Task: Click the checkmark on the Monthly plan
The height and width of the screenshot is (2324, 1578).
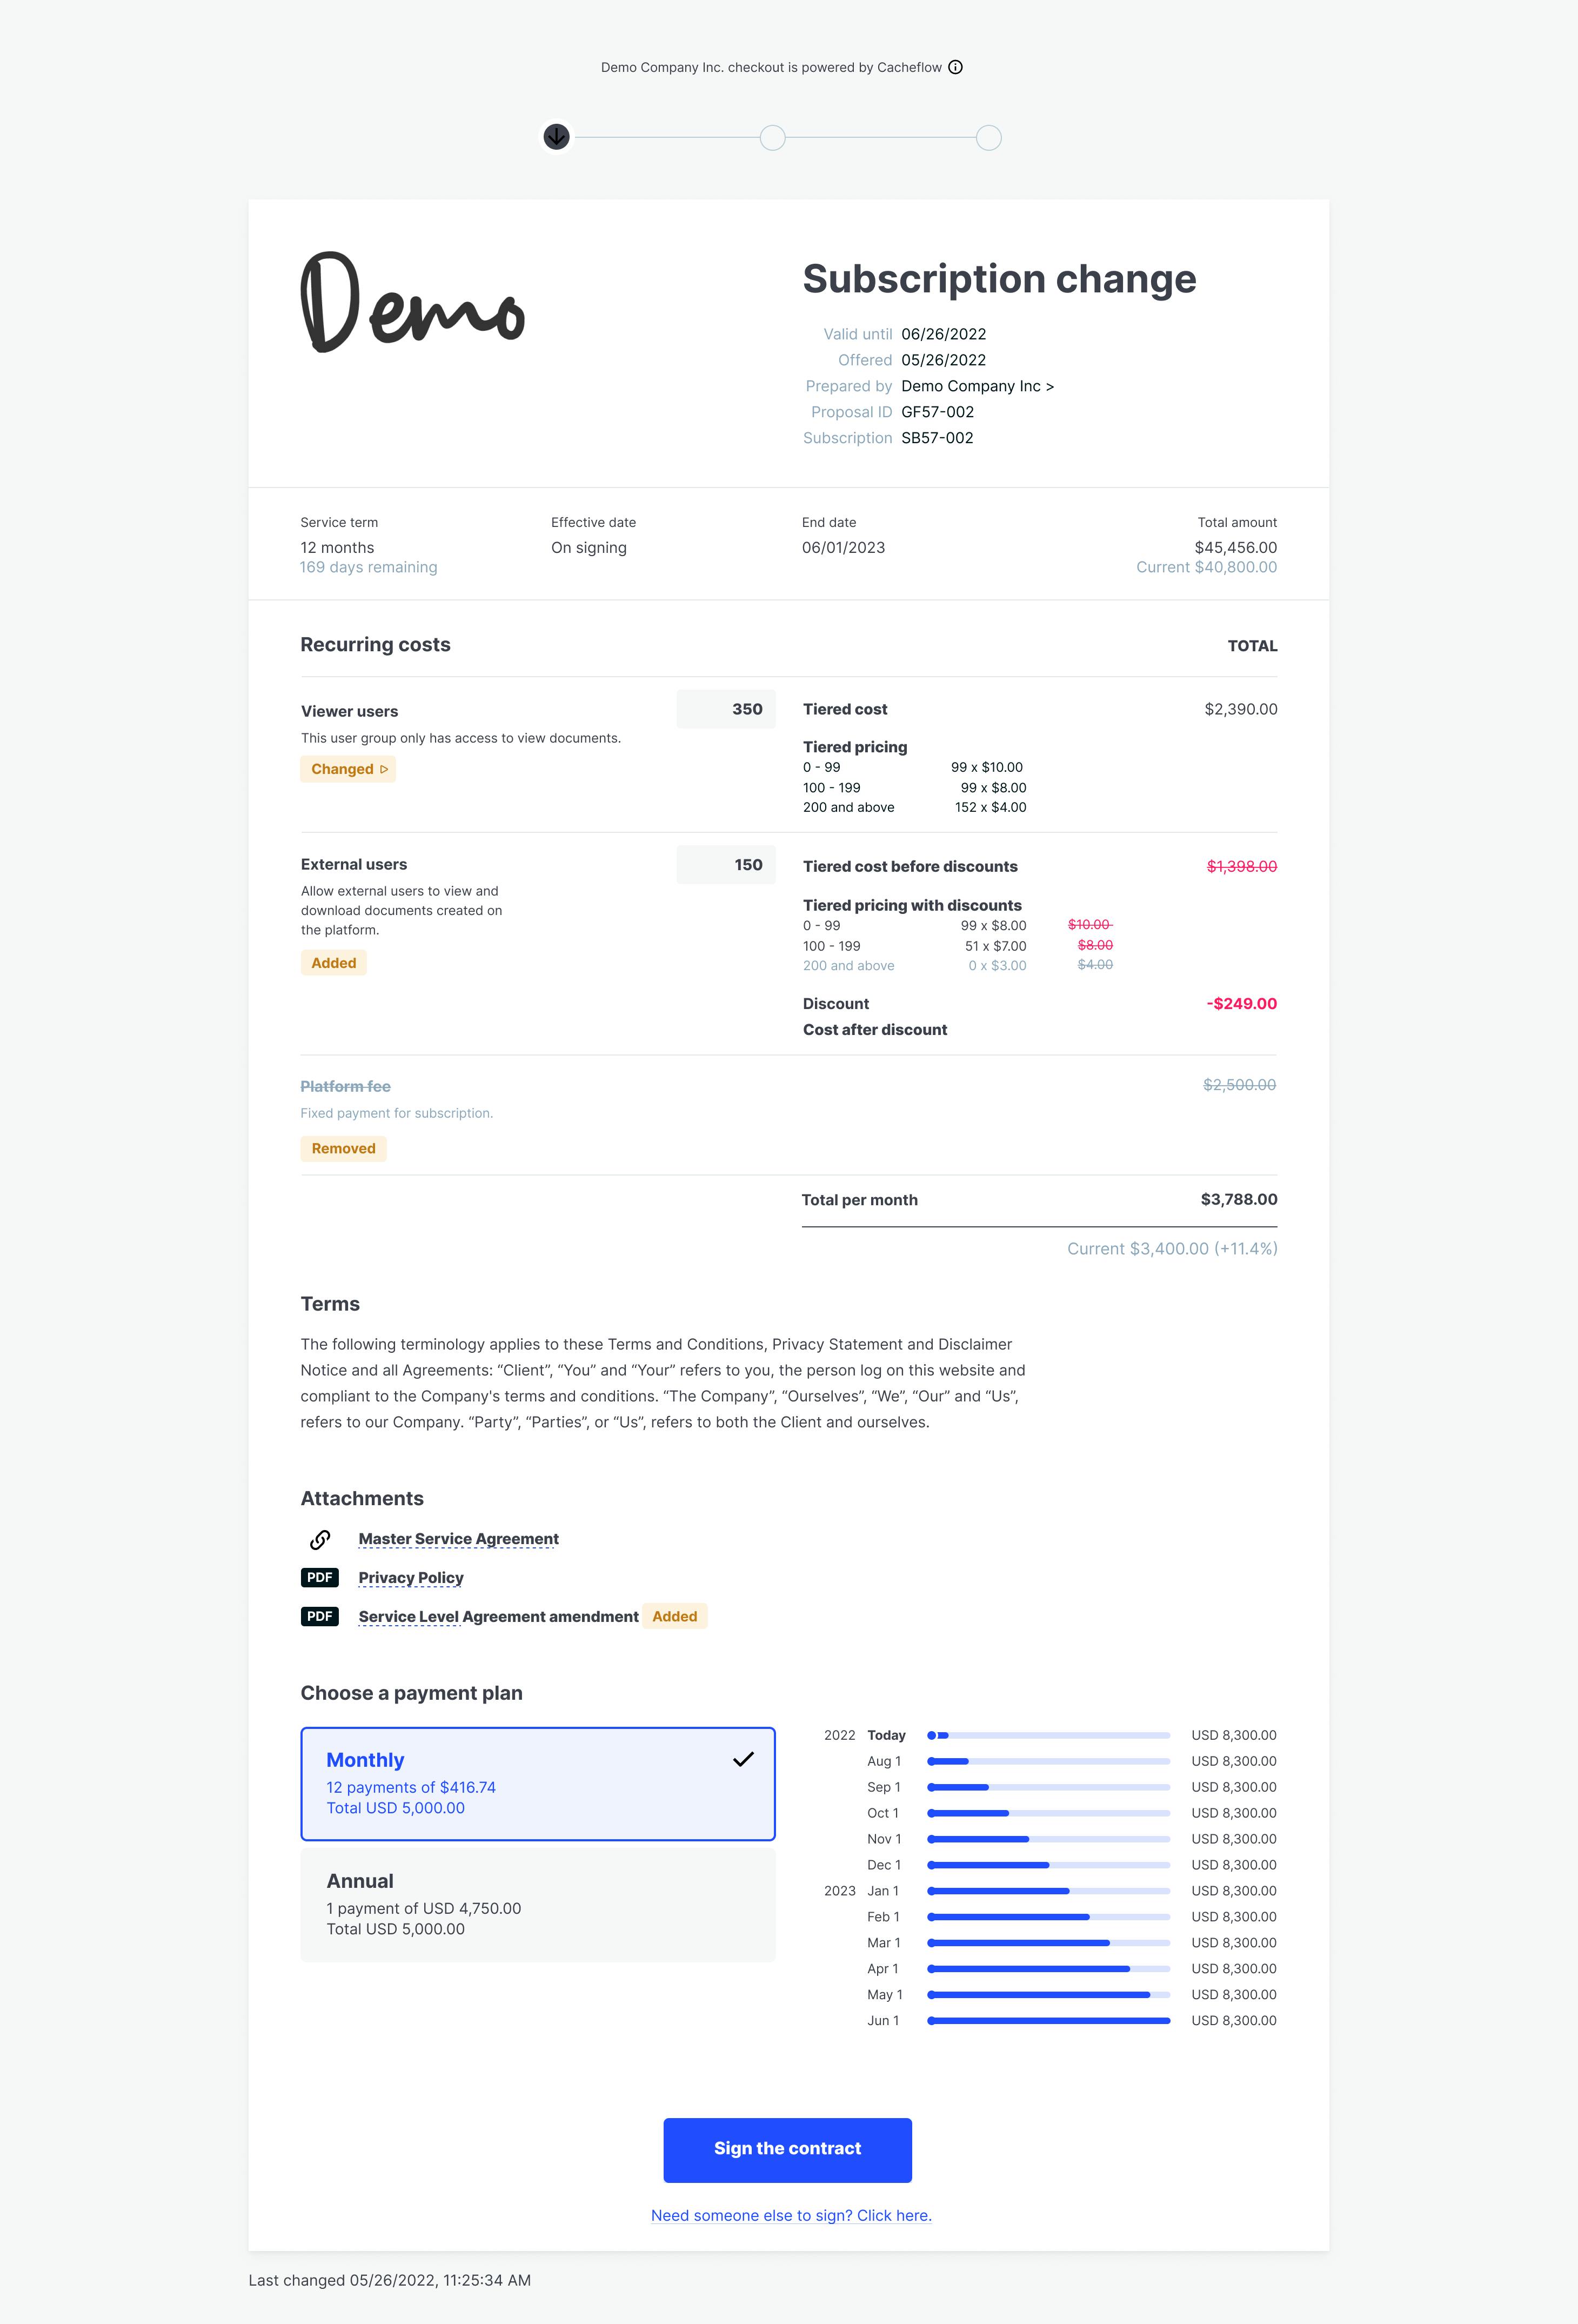Action: click(x=743, y=1759)
